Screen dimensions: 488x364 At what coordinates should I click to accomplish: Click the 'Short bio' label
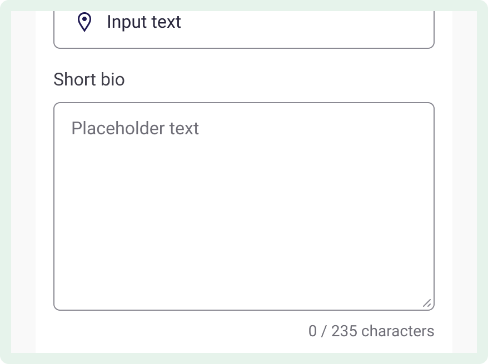tap(89, 79)
